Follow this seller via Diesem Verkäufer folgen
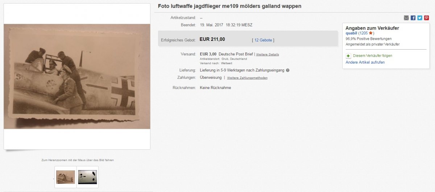The height and width of the screenshot is (192, 435). (372, 56)
